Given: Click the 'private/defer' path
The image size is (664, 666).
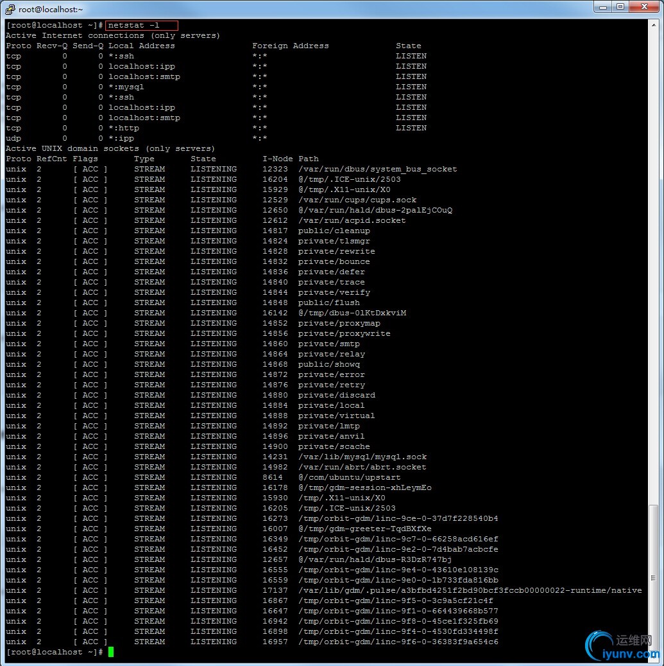Looking at the screenshot, I should pyautogui.click(x=332, y=272).
